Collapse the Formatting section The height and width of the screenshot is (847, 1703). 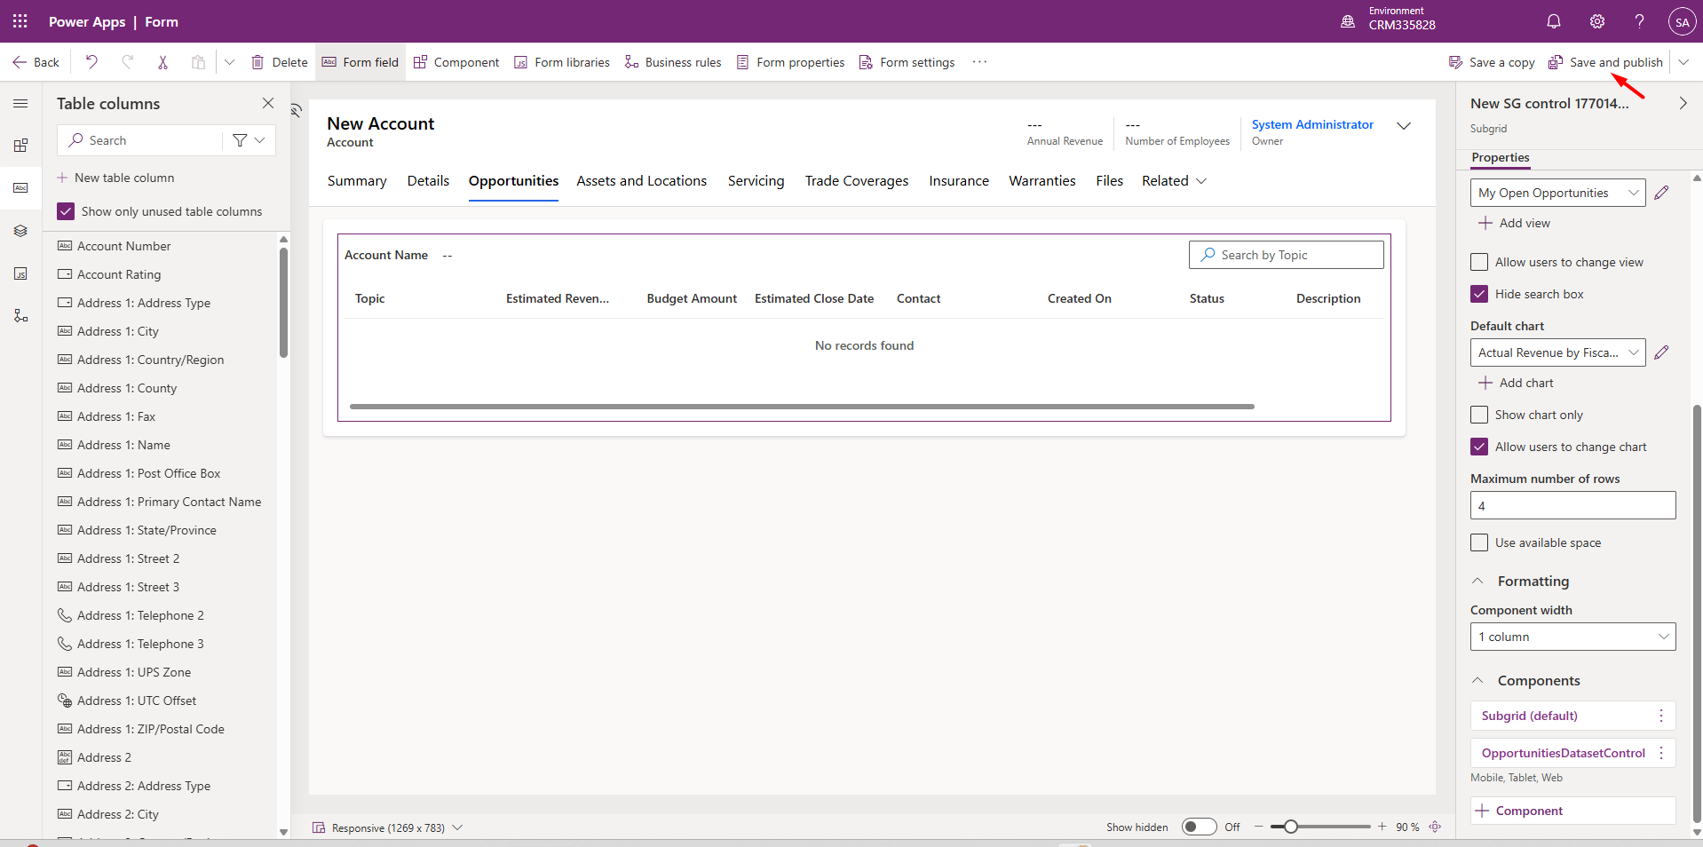point(1478,581)
